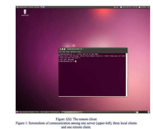Click the 'I got your message' terminal line
The height and width of the screenshot is (129, 153).
click(66, 60)
